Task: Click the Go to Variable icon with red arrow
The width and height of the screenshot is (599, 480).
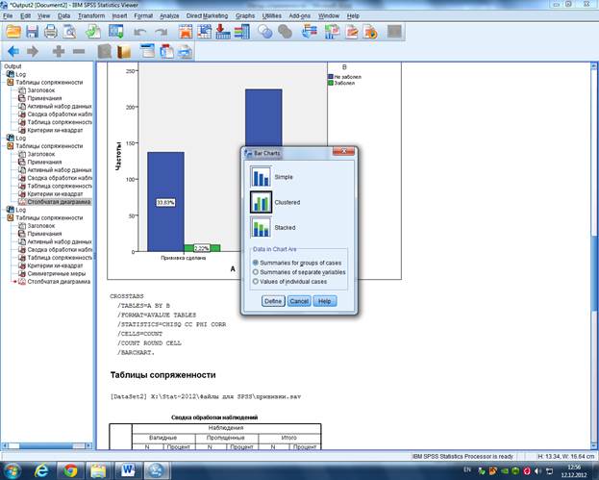Action: [x=223, y=32]
